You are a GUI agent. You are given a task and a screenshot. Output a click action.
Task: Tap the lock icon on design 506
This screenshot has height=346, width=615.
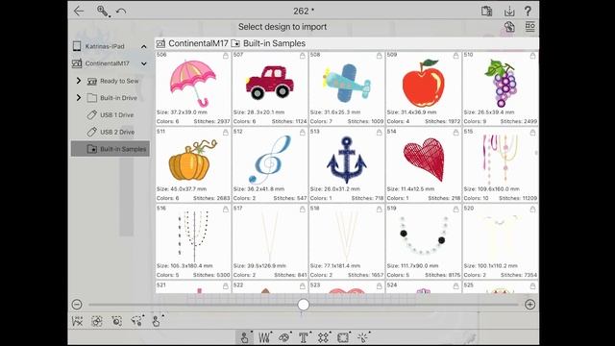coord(226,56)
